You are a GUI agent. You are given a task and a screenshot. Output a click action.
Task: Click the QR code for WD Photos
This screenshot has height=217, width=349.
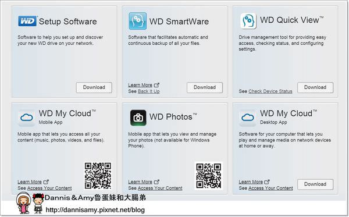click(209, 176)
